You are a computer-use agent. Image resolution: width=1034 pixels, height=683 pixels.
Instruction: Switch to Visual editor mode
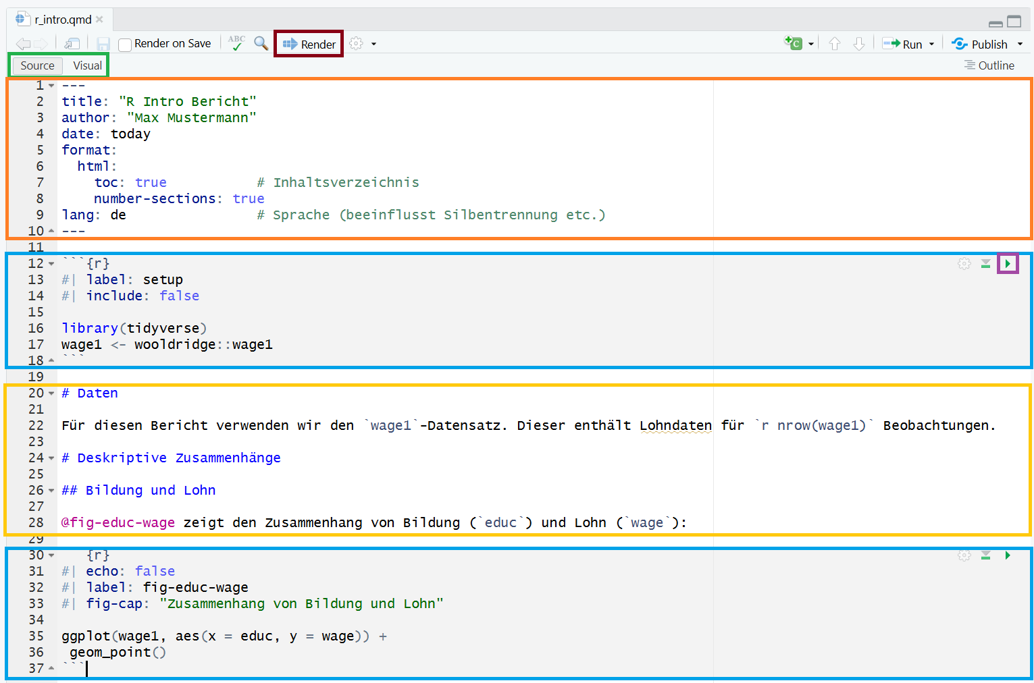88,65
